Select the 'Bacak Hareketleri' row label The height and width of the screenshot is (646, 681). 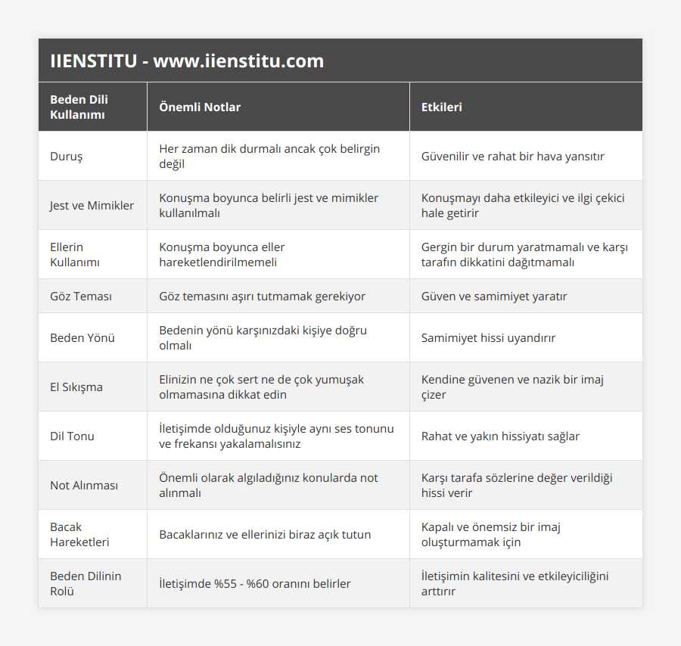tap(79, 534)
